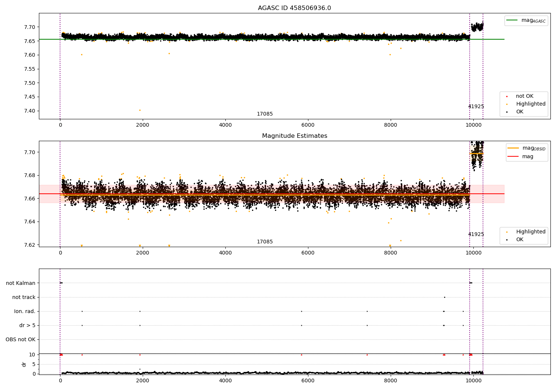The width and height of the screenshot is (556, 389).
Task: Select "Highlighted" legend entry in top plot
Action: coord(530,104)
